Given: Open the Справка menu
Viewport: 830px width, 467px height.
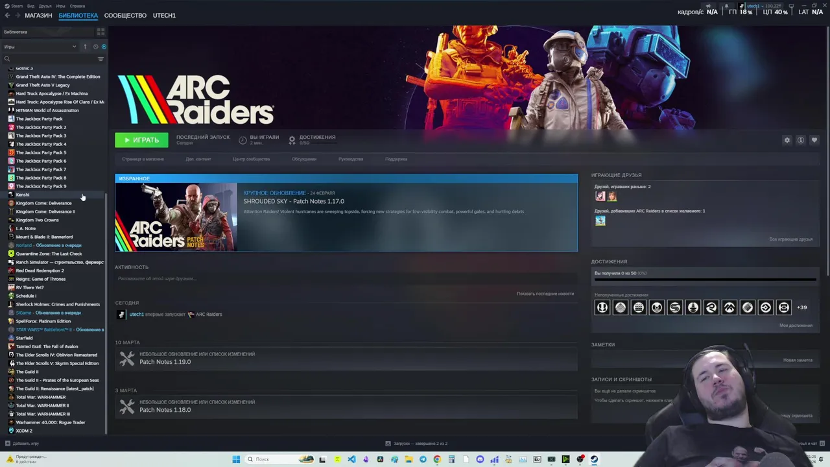Looking at the screenshot, I should click(x=77, y=6).
